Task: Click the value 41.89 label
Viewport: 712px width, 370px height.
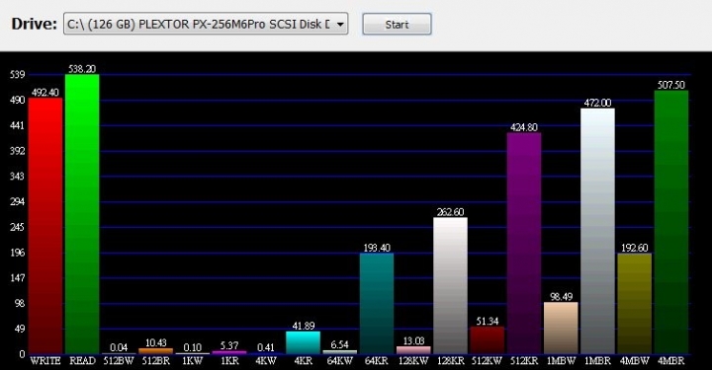Action: (x=304, y=326)
